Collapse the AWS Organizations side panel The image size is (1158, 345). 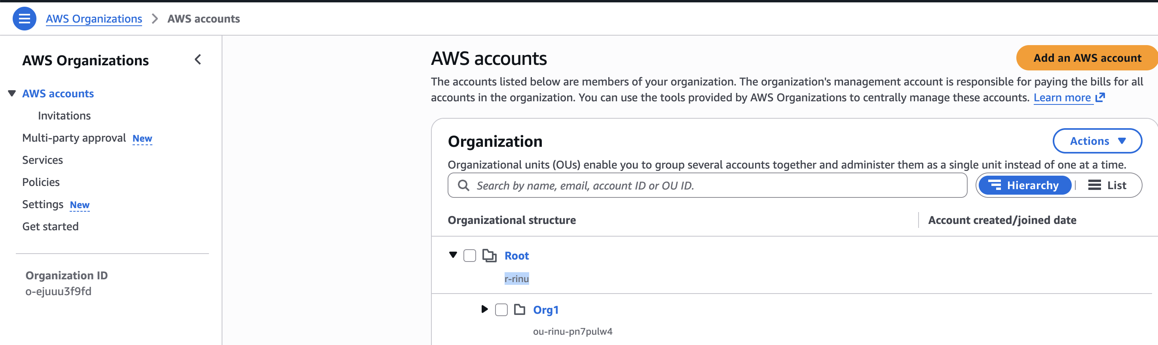[x=198, y=59]
